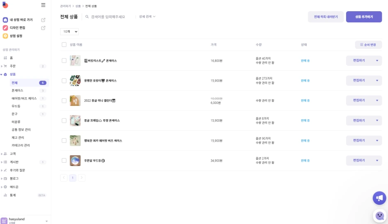This screenshot has width=388, height=224.
Task: Click the 고객 people icon
Action: coord(5,154)
